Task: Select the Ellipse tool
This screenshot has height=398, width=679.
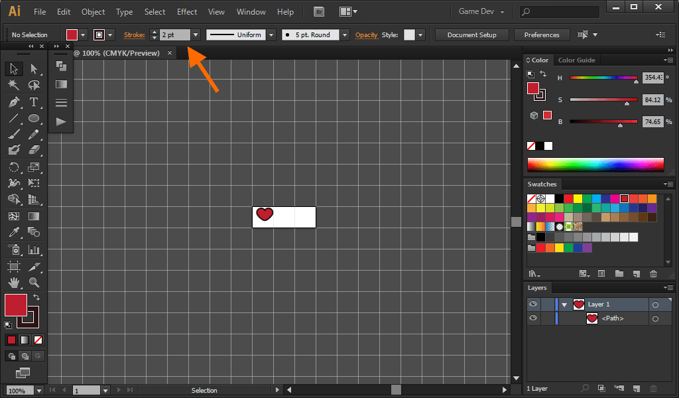Action: click(x=34, y=119)
